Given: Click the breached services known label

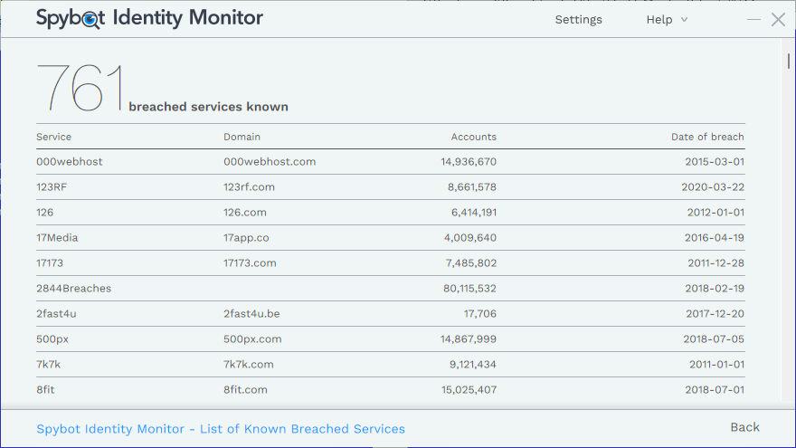Looking at the screenshot, I should [208, 107].
